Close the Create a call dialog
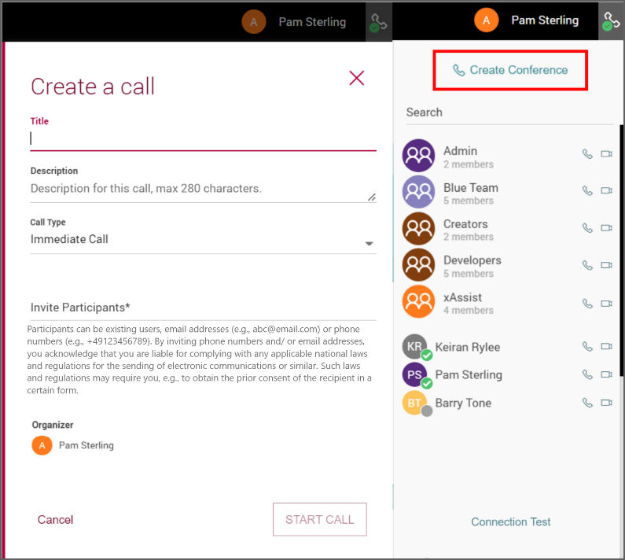The image size is (625, 560). [x=356, y=78]
